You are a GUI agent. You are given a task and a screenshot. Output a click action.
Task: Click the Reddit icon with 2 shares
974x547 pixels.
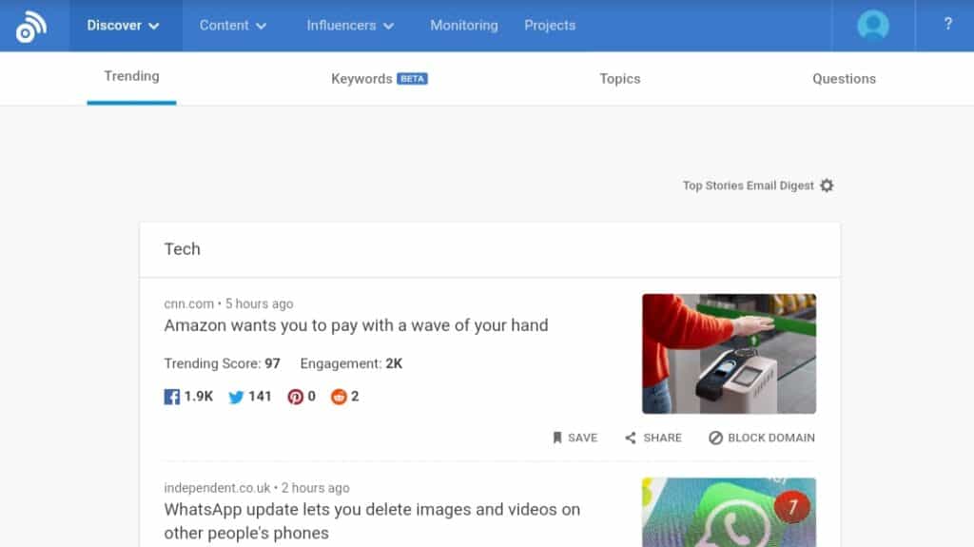339,397
